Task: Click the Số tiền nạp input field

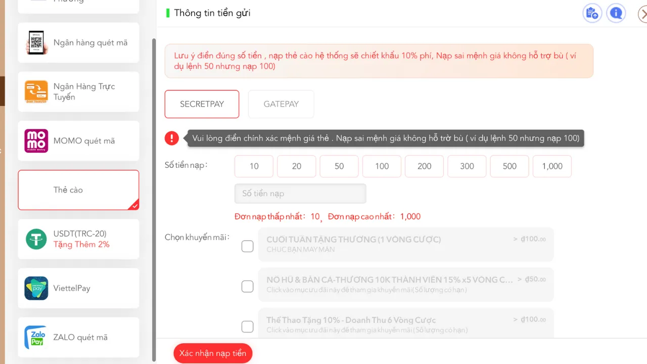Action: [x=300, y=194]
